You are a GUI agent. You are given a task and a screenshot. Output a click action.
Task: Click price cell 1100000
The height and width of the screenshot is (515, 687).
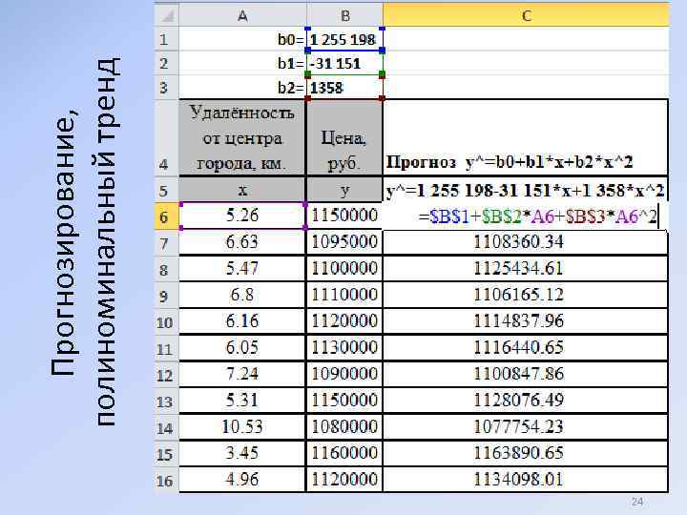click(344, 268)
